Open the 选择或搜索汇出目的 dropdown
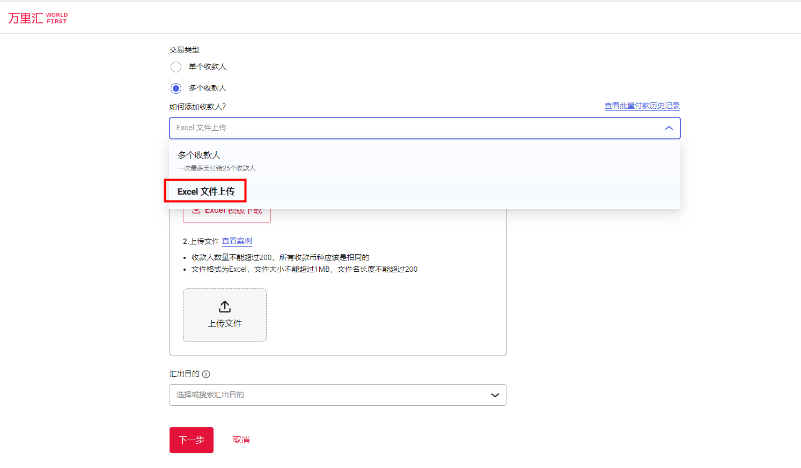Screen dimensions: 801x468 coord(337,395)
